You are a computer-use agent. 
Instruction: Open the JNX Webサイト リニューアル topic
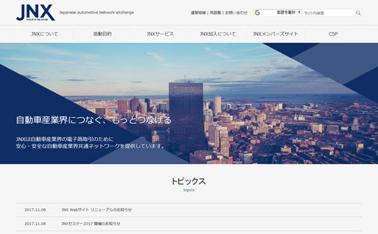tap(96, 209)
